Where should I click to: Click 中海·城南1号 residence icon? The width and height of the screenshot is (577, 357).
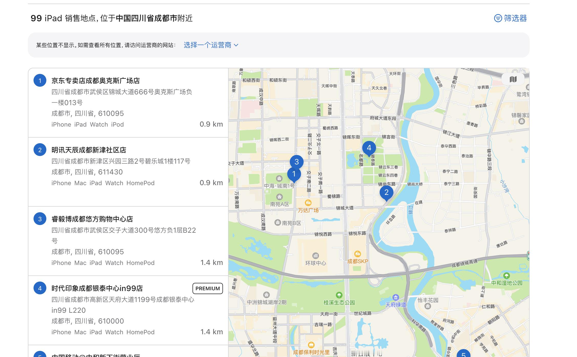point(279,178)
